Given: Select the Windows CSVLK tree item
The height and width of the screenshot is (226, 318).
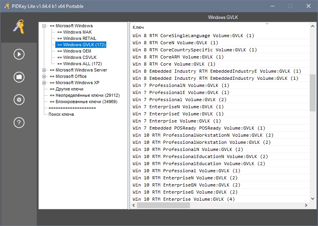Looking at the screenshot, I should [77, 57].
